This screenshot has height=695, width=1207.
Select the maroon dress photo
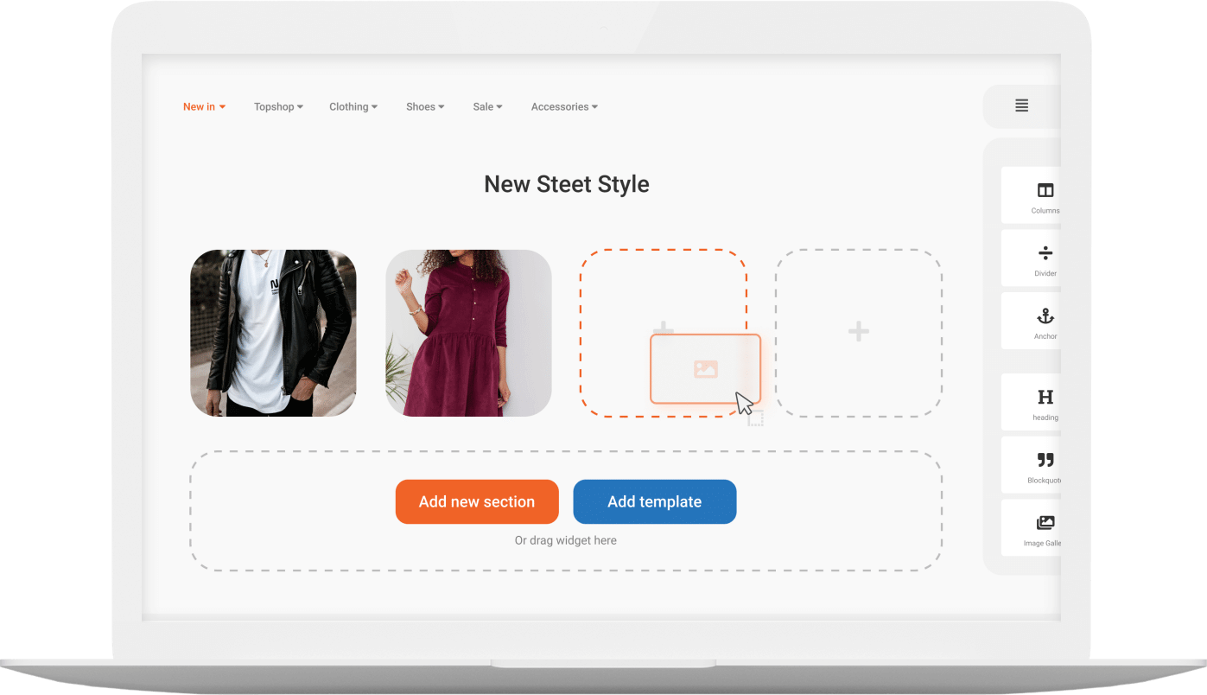pyautogui.click(x=467, y=333)
